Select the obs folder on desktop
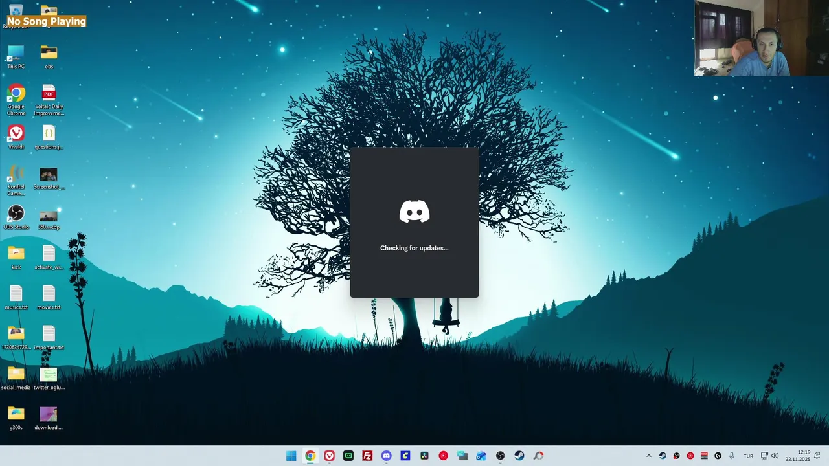Image resolution: width=829 pixels, height=466 pixels. 49,57
